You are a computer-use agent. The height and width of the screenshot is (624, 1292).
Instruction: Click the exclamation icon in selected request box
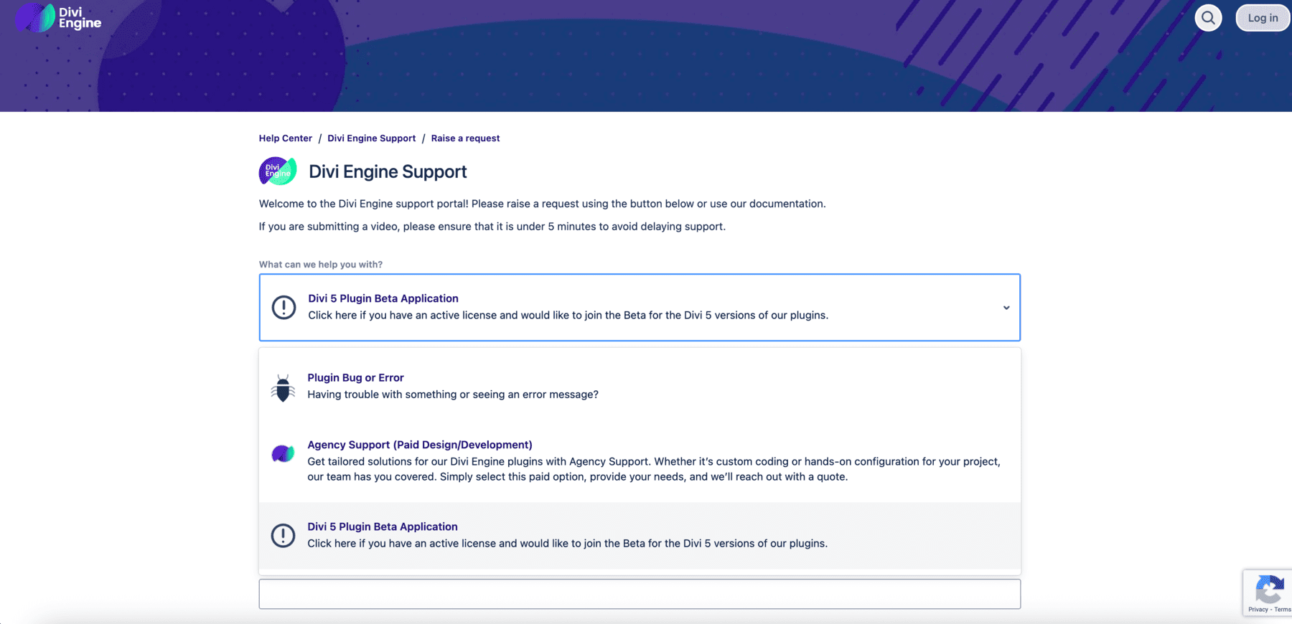click(284, 307)
